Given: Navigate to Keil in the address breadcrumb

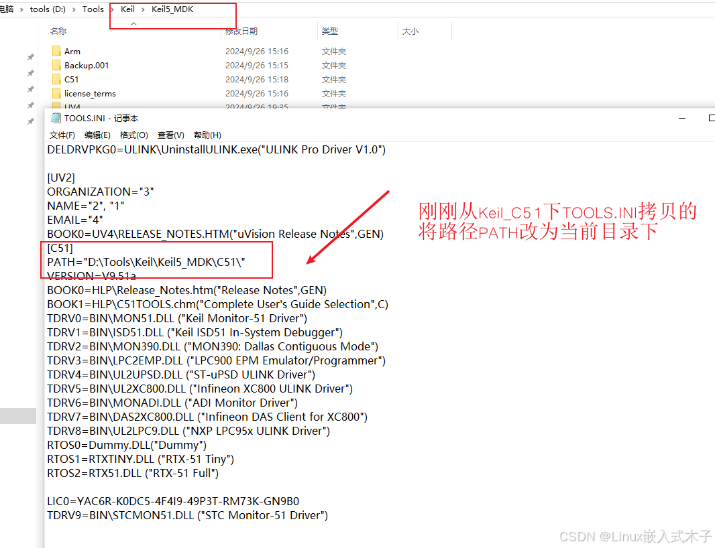Looking at the screenshot, I should [x=127, y=9].
